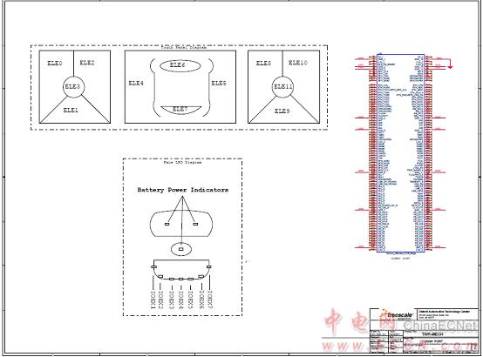Viewport: 483px width, 357px height.
Task: Select the ELE1 triangular pad region
Action: point(71,111)
